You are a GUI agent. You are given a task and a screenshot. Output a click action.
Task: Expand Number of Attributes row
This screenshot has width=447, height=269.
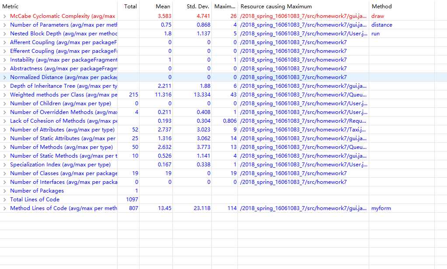[x=4, y=130]
